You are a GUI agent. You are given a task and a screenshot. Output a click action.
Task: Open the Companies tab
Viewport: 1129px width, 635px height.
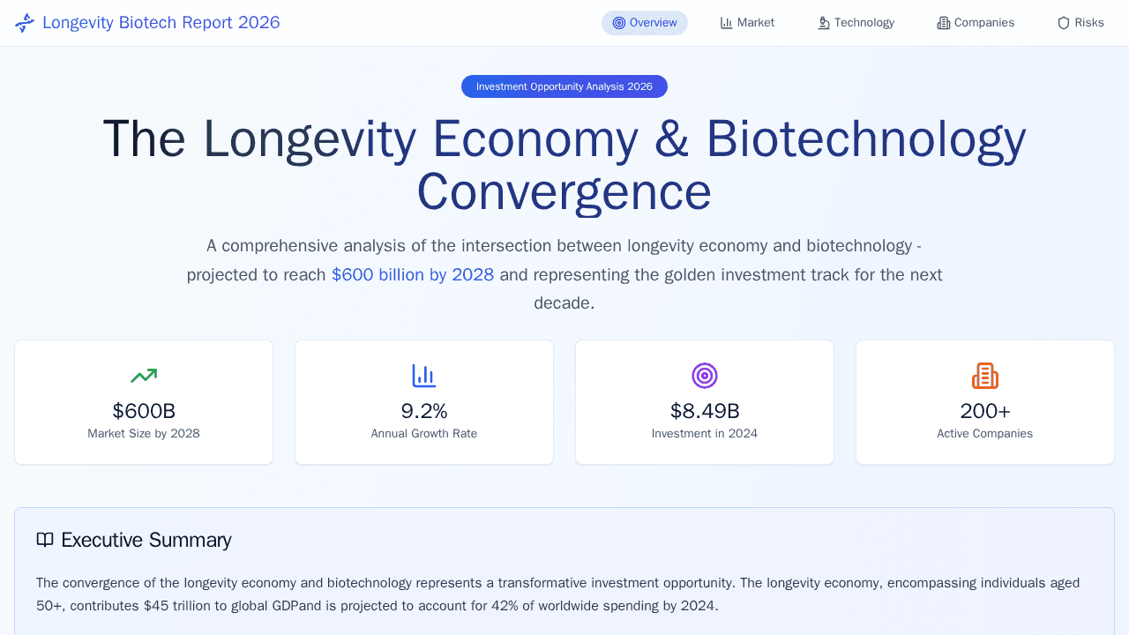pos(976,23)
